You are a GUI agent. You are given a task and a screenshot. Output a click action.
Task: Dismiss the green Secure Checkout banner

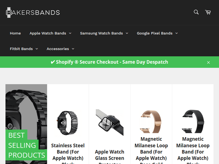coord(208,63)
